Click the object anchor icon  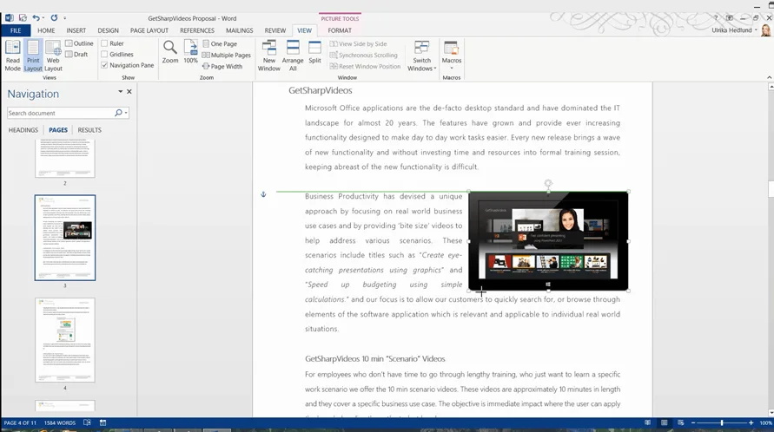click(x=263, y=195)
